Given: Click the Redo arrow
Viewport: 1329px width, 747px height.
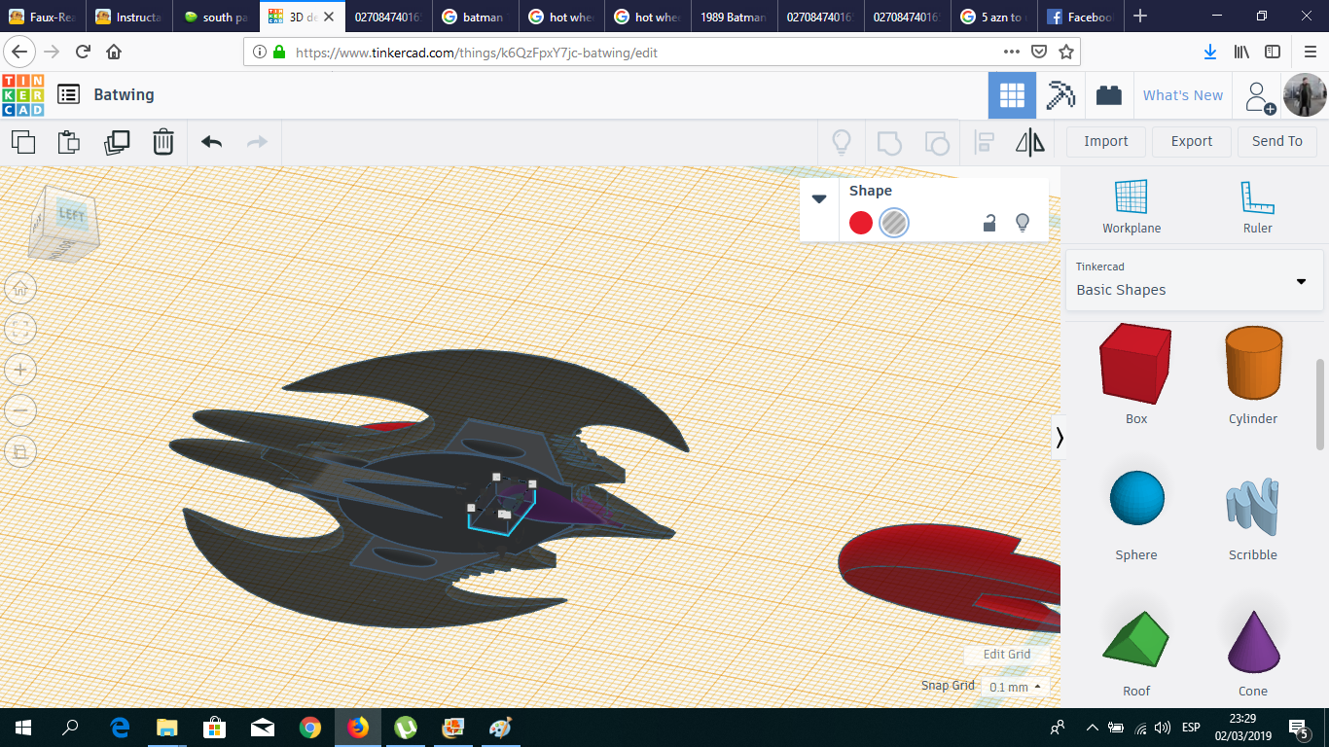Looking at the screenshot, I should (x=257, y=142).
